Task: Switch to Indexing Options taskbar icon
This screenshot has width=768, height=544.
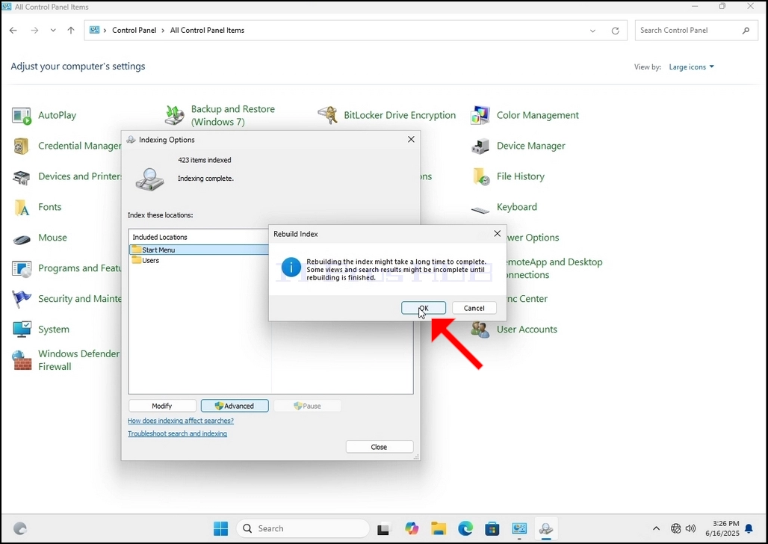Action: click(x=545, y=528)
